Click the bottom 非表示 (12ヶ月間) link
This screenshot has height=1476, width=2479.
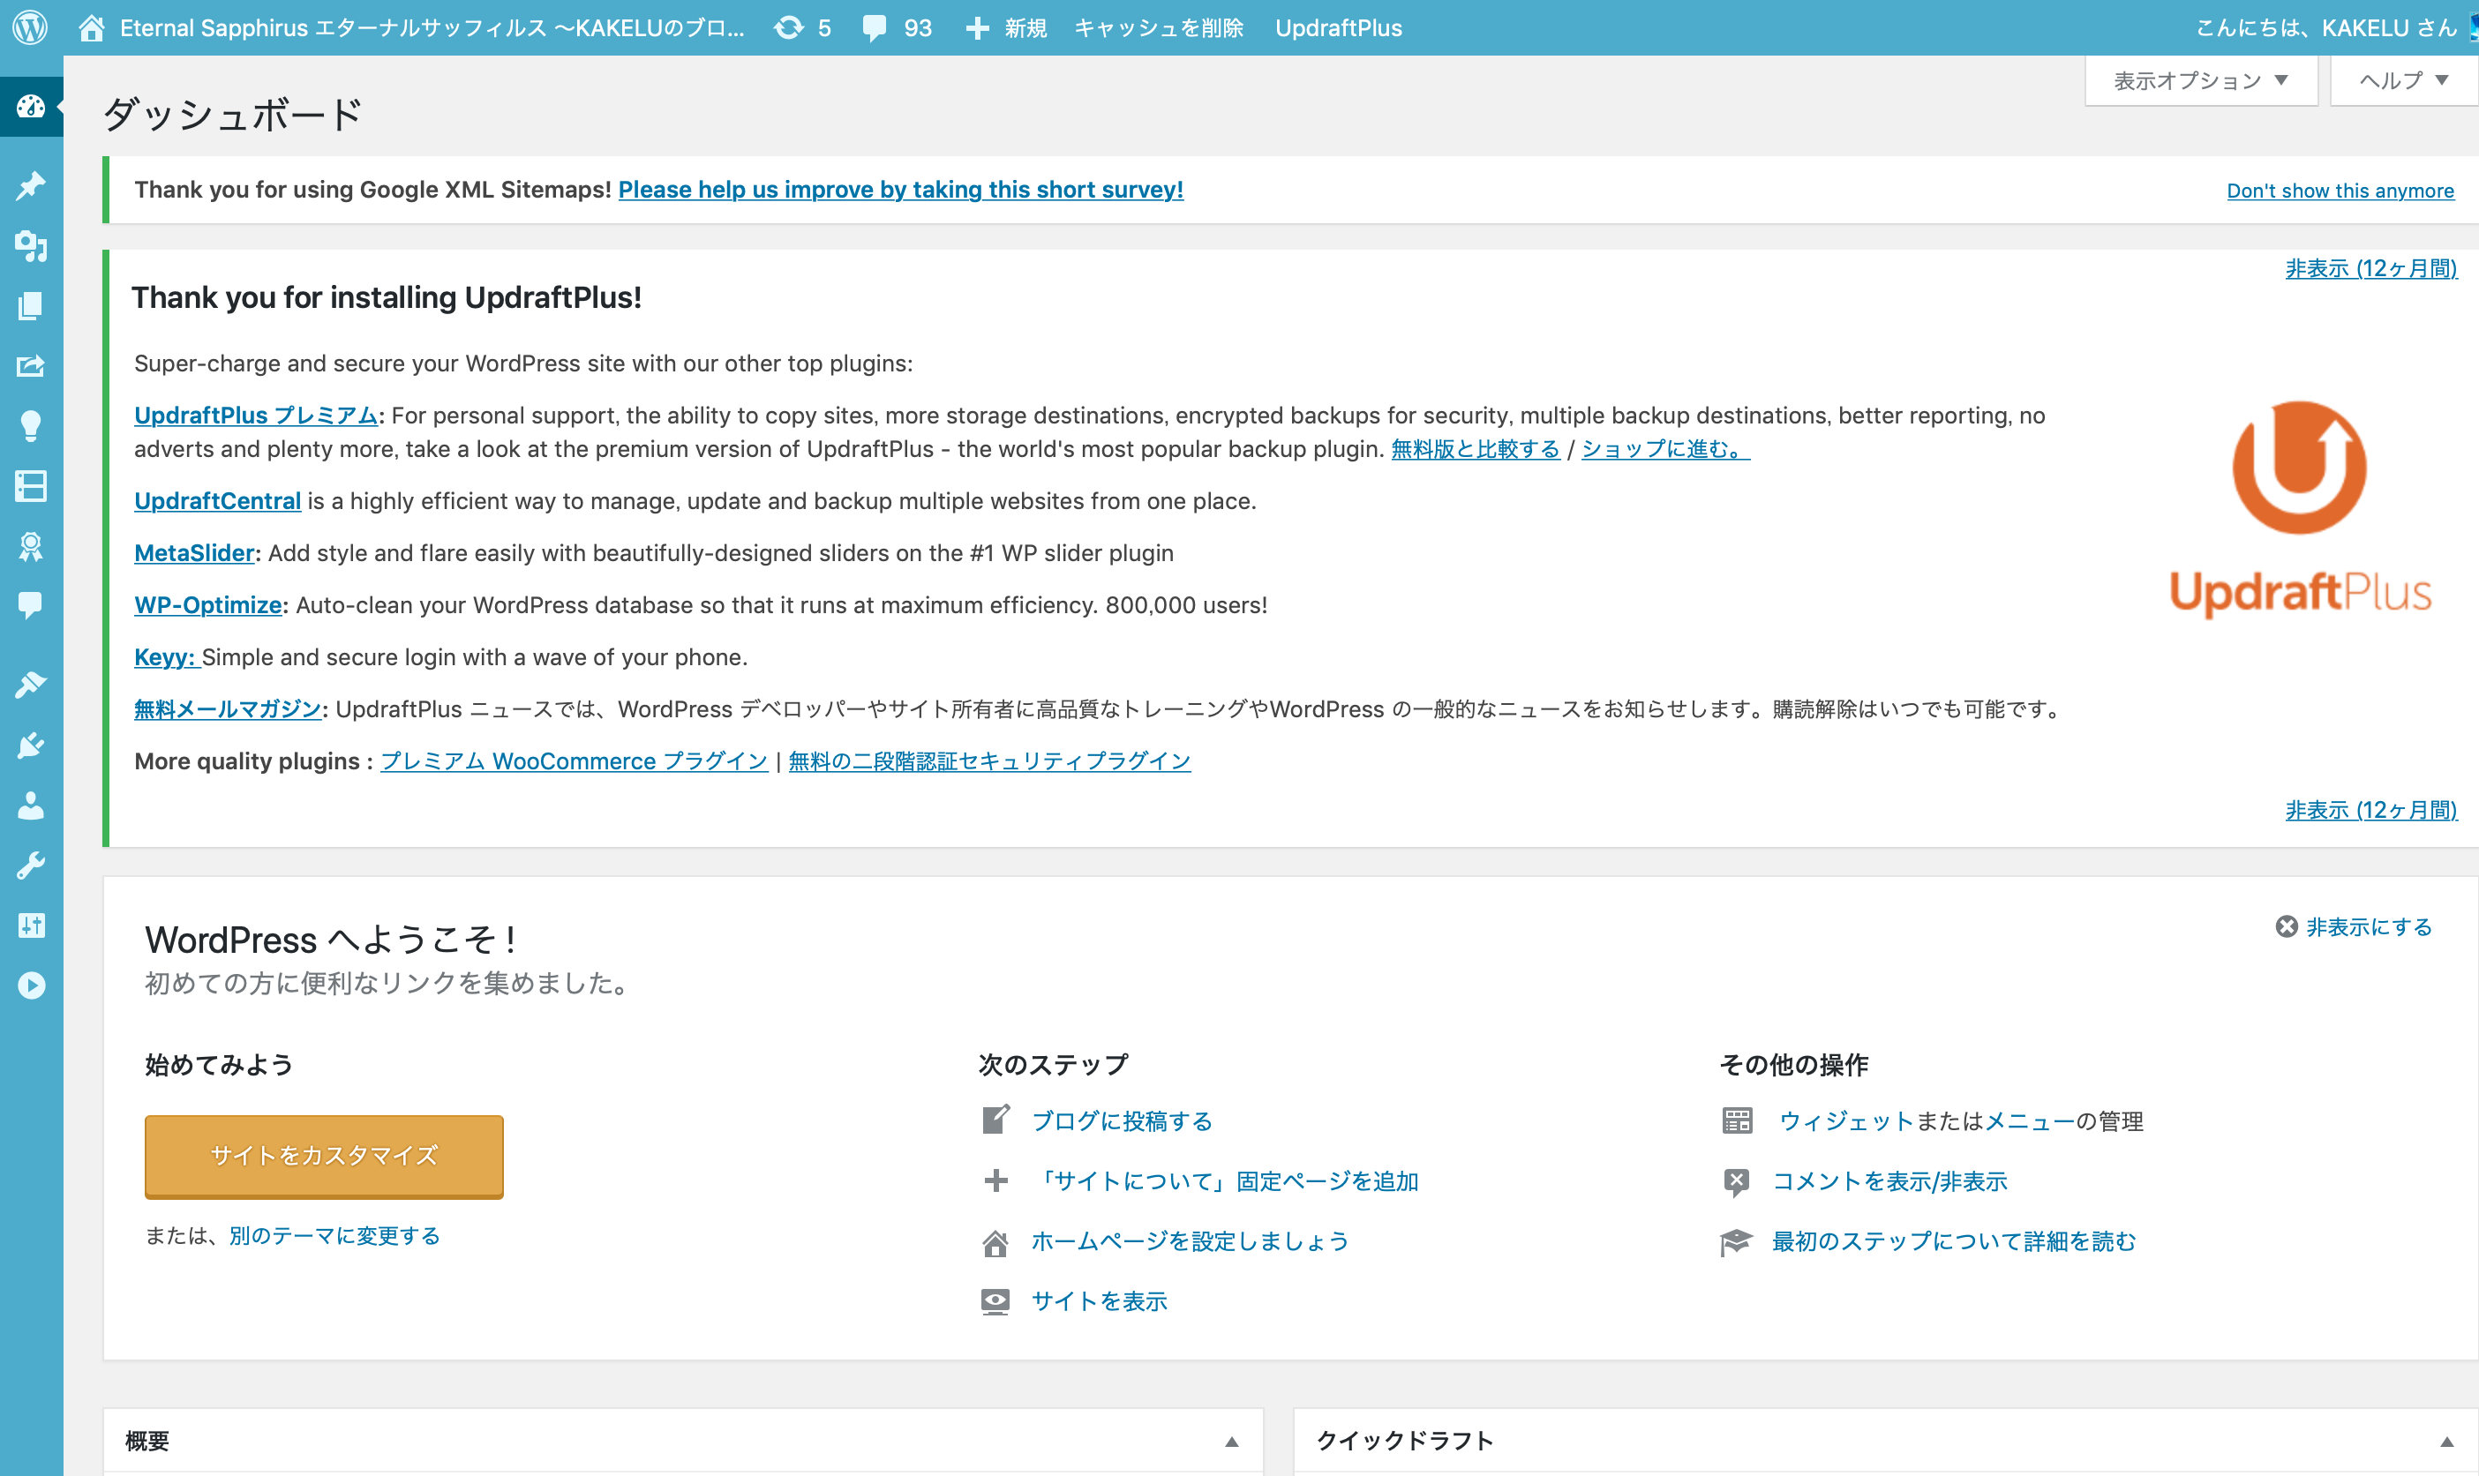[2371, 810]
